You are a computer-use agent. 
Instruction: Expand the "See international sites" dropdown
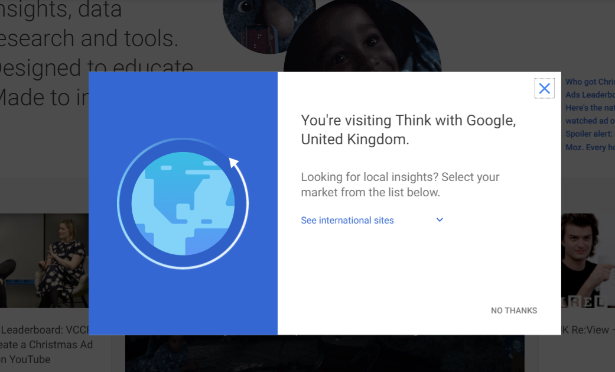[x=372, y=220]
